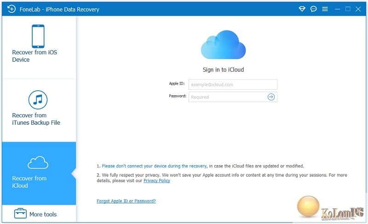Click 'Please don't connect your device' notice text
This screenshot has width=368, height=224.
(x=154, y=166)
